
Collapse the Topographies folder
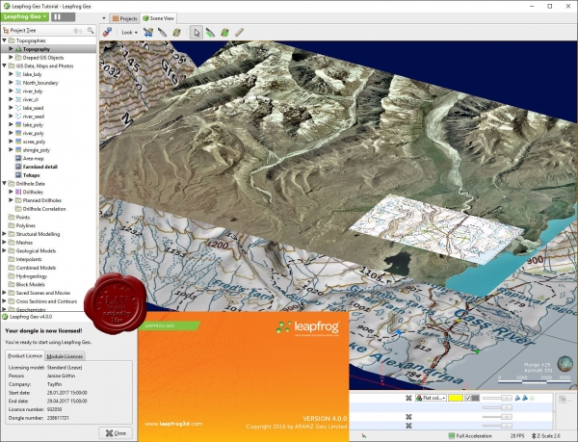coord(5,40)
